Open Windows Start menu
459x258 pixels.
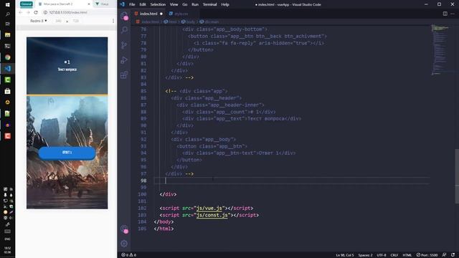point(8,5)
